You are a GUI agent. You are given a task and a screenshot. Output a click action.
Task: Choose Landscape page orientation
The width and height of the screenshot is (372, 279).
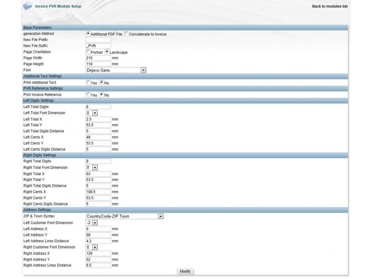(107, 52)
